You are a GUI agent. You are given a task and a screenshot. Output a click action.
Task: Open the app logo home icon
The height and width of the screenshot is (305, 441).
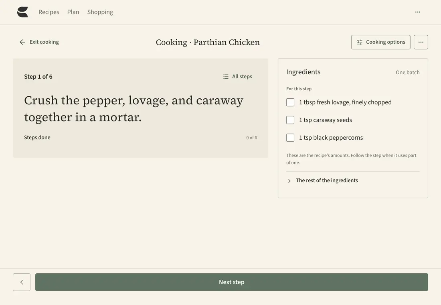click(22, 12)
